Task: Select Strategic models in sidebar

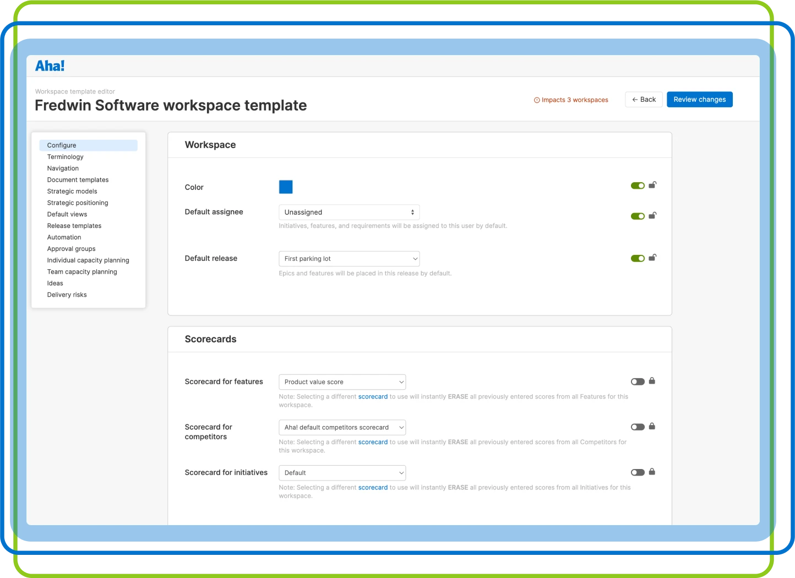Action: (x=72, y=192)
